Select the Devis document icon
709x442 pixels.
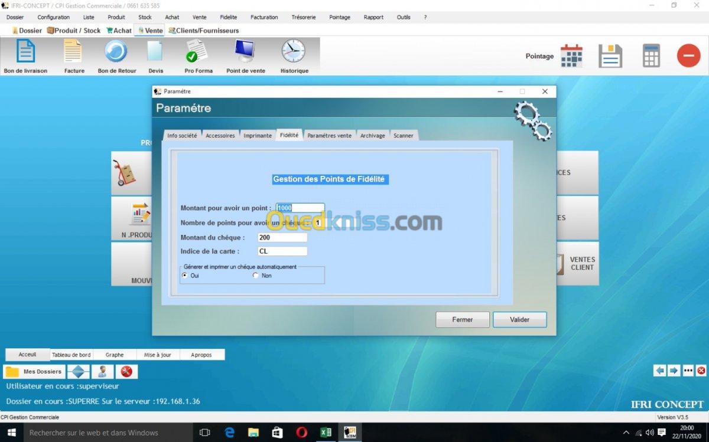pos(155,52)
